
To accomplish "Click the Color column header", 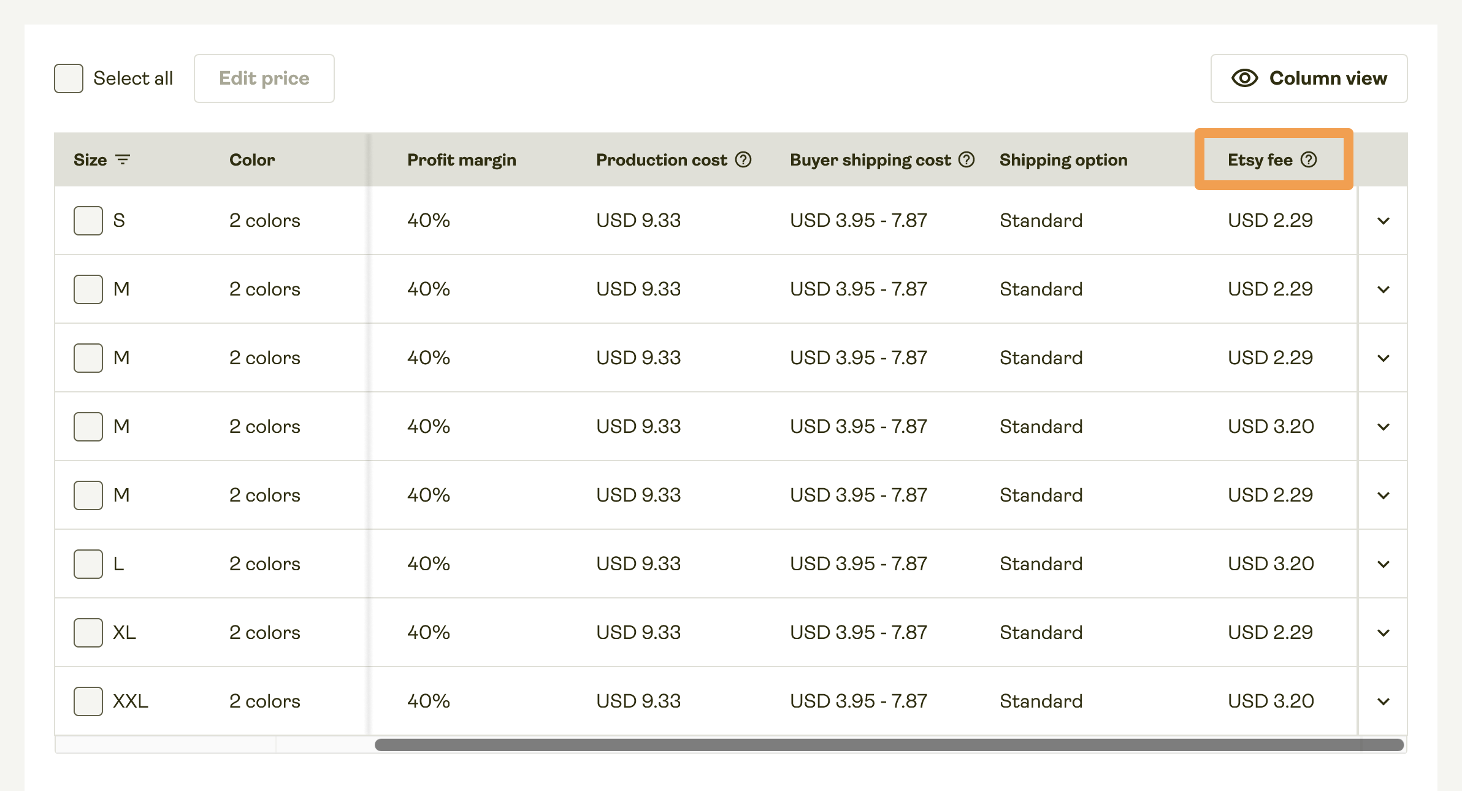I will click(x=251, y=160).
